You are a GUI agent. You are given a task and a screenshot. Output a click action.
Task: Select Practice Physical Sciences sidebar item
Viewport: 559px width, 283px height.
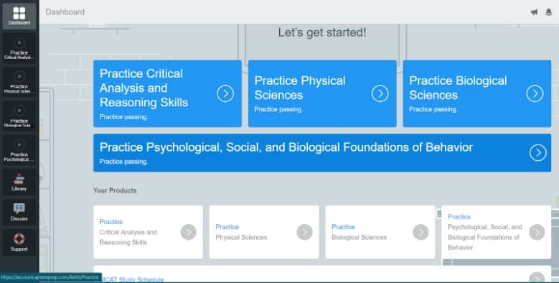[x=19, y=82]
